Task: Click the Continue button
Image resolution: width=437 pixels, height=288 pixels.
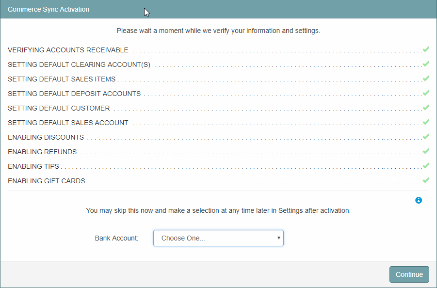Action: click(409, 274)
